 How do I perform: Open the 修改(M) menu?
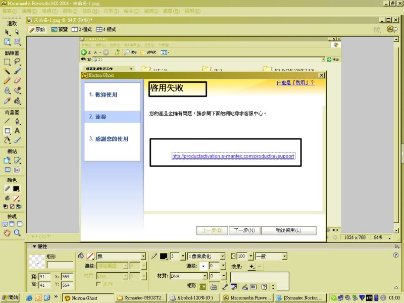click(x=90, y=11)
